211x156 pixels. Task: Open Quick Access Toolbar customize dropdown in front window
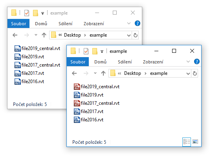tap(102, 52)
